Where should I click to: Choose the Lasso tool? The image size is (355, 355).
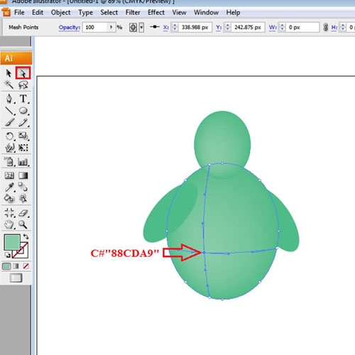point(23,85)
